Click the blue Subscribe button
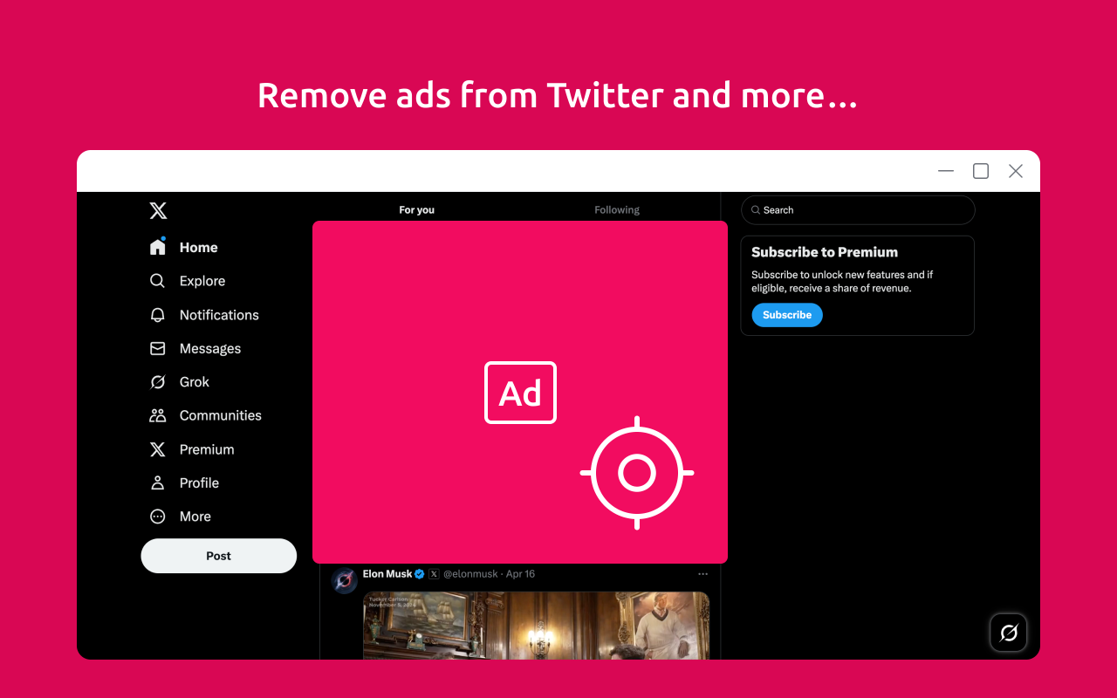1117x698 pixels. (x=787, y=315)
